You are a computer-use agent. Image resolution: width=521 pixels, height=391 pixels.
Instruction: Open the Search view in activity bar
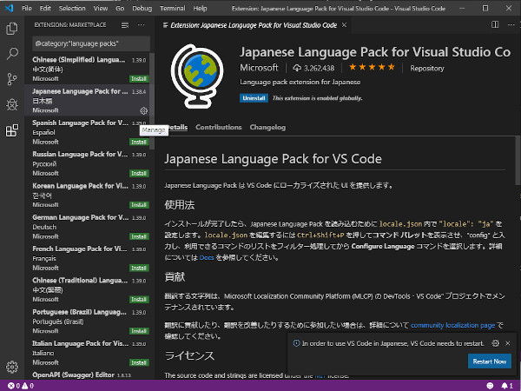pos(12,54)
